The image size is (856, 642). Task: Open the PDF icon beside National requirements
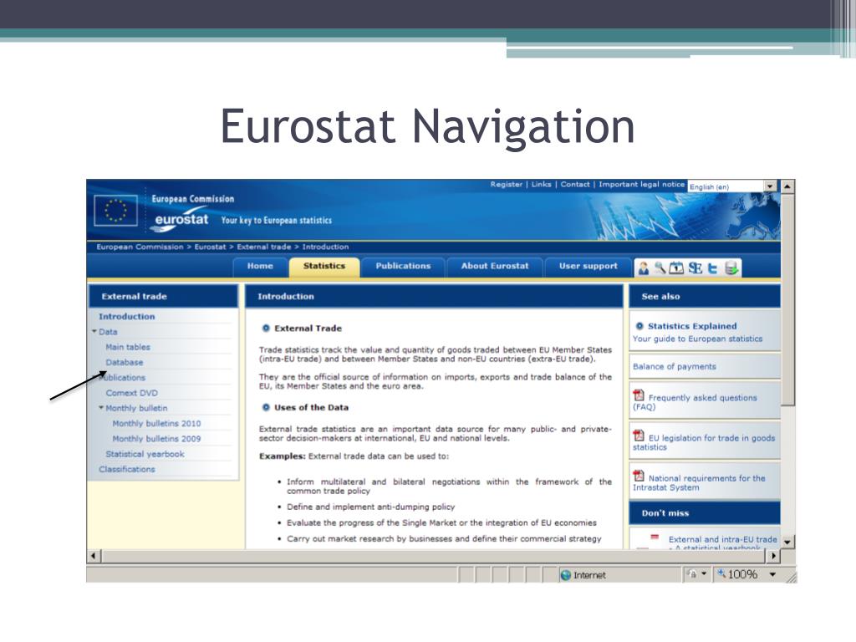[x=639, y=476]
